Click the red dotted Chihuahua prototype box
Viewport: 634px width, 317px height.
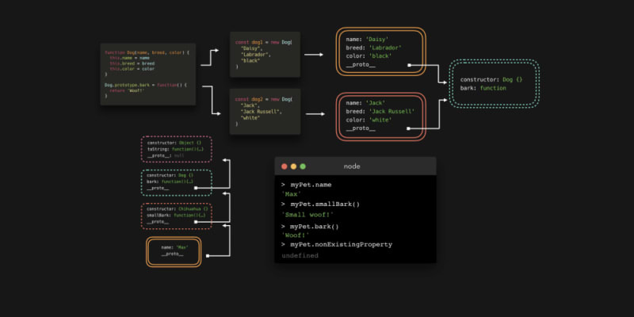click(176, 216)
